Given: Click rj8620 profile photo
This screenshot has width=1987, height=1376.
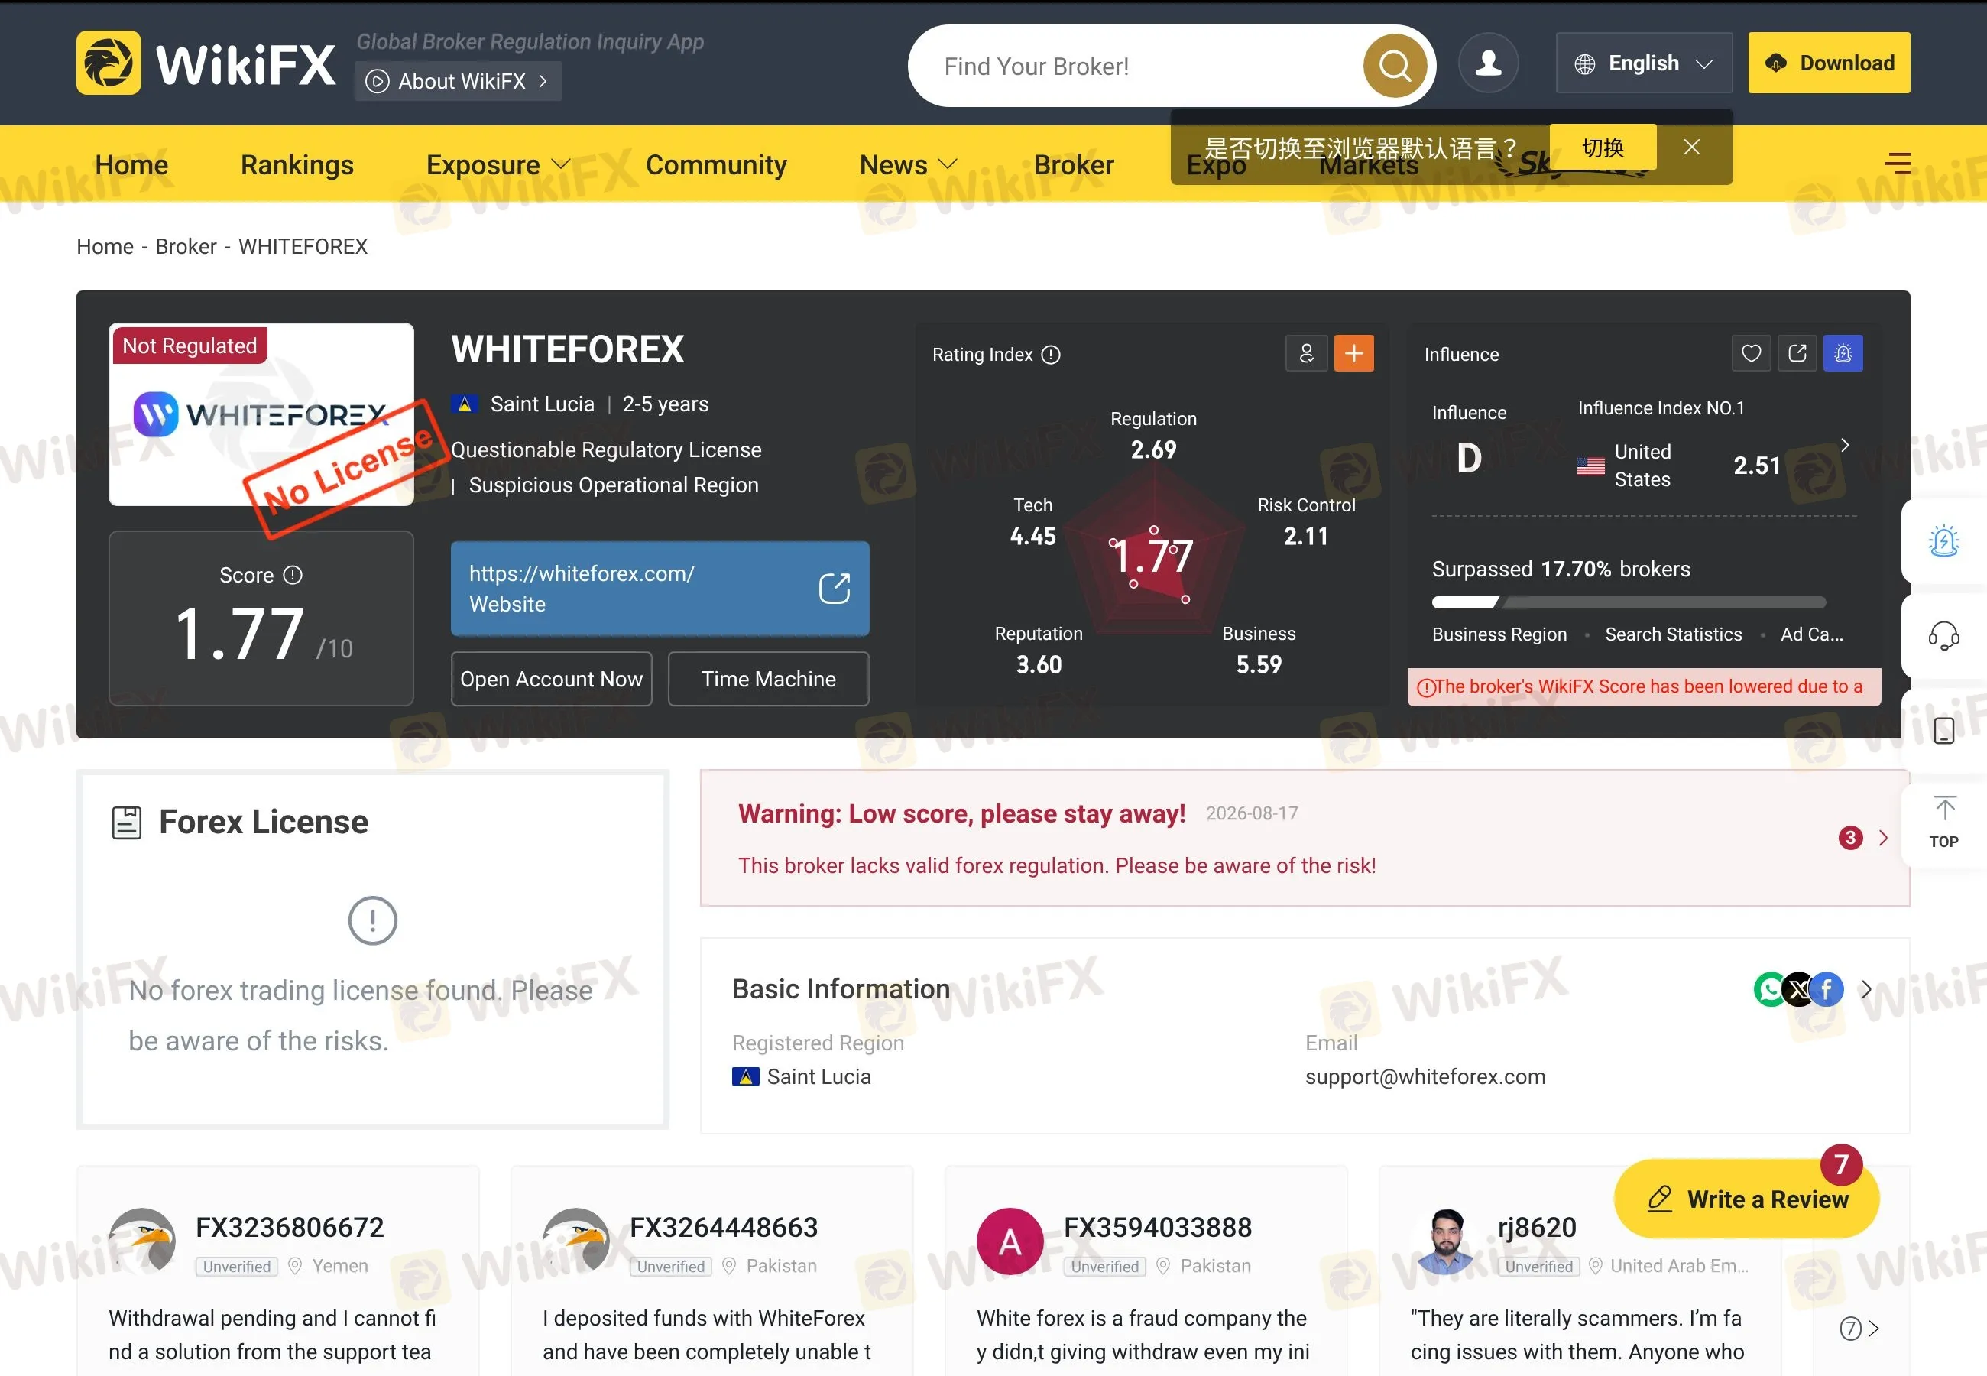Looking at the screenshot, I should point(1446,1241).
